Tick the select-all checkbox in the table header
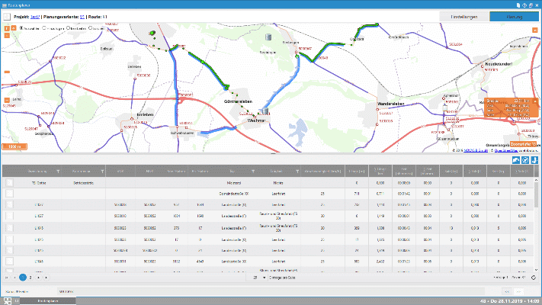Screen dimensions: 542x305 (x=9, y=171)
